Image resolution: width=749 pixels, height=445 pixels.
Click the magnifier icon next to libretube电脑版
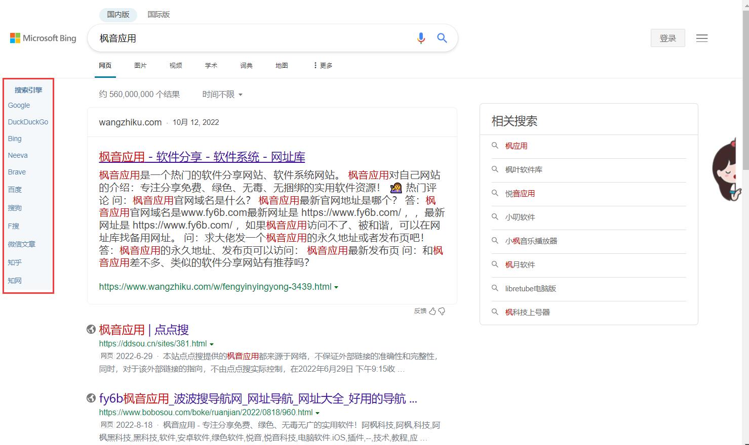click(495, 288)
